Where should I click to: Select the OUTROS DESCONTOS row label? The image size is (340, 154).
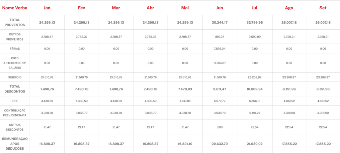click(15, 127)
